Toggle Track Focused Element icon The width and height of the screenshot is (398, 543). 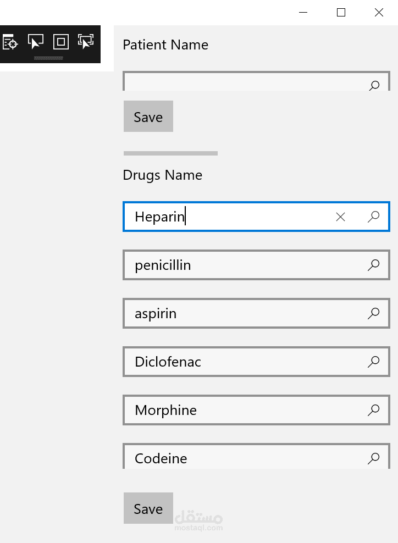pos(85,42)
